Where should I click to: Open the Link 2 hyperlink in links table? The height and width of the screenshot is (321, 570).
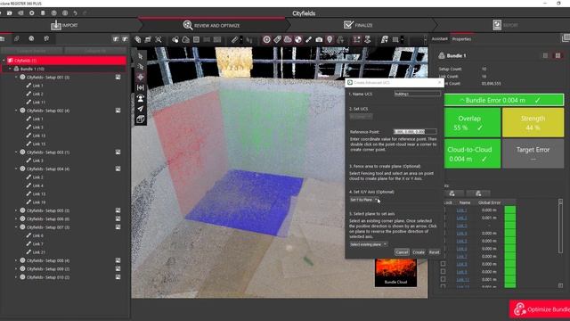(x=461, y=218)
